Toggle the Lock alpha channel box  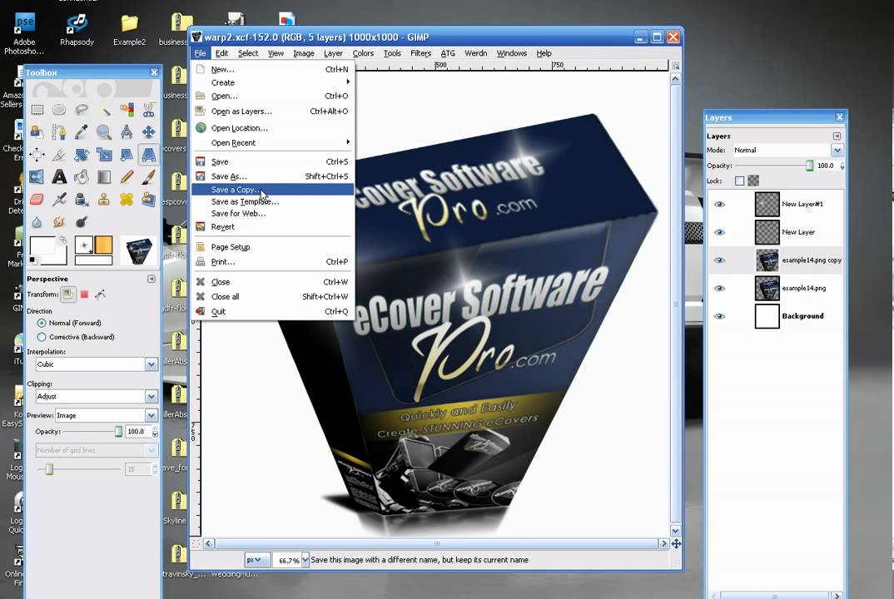coord(754,181)
